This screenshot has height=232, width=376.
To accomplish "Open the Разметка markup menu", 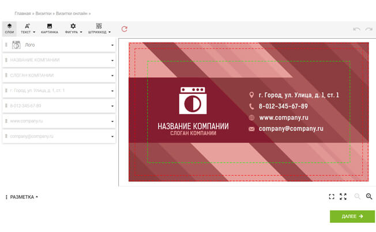I will [x=22, y=197].
